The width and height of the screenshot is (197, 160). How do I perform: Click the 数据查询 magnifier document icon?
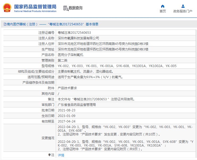point(66,8)
